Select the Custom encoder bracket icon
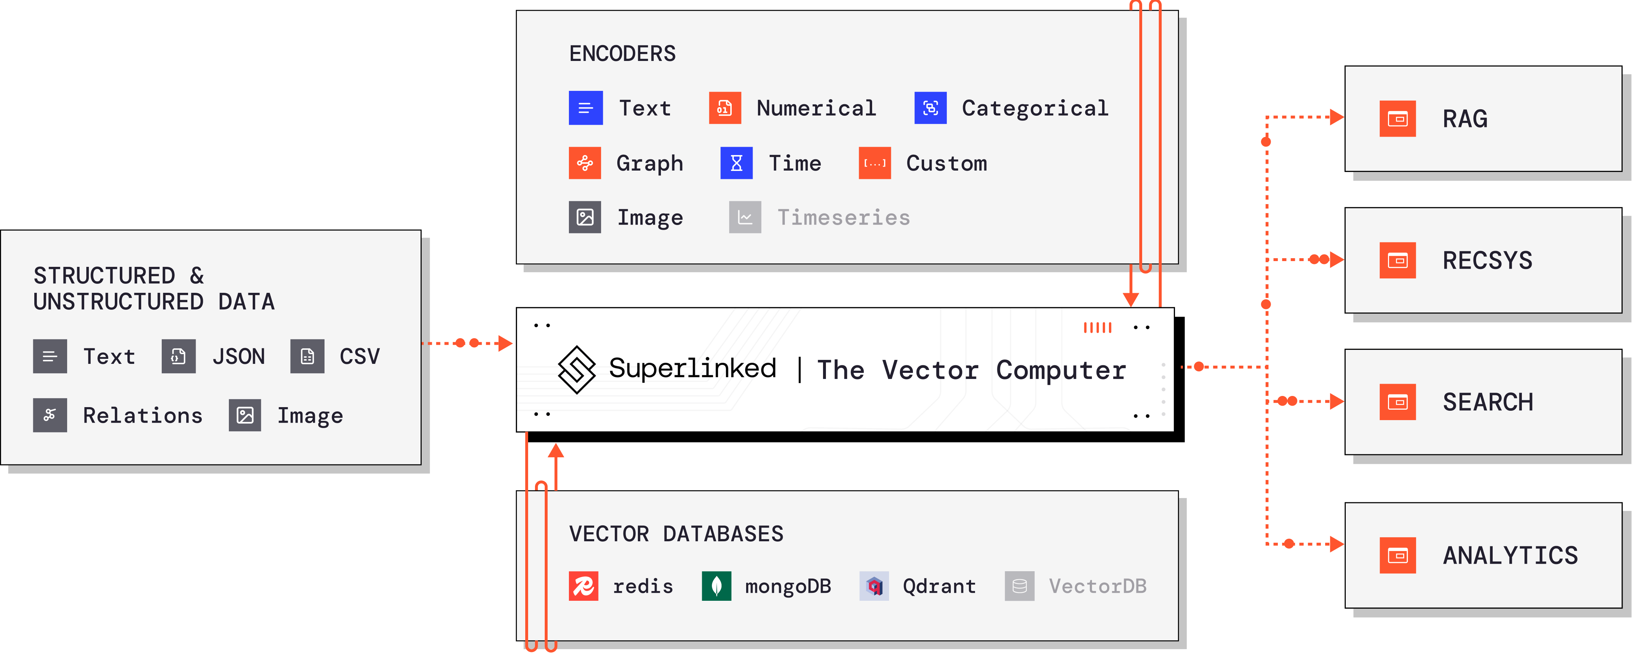The image size is (1632, 661). click(874, 163)
